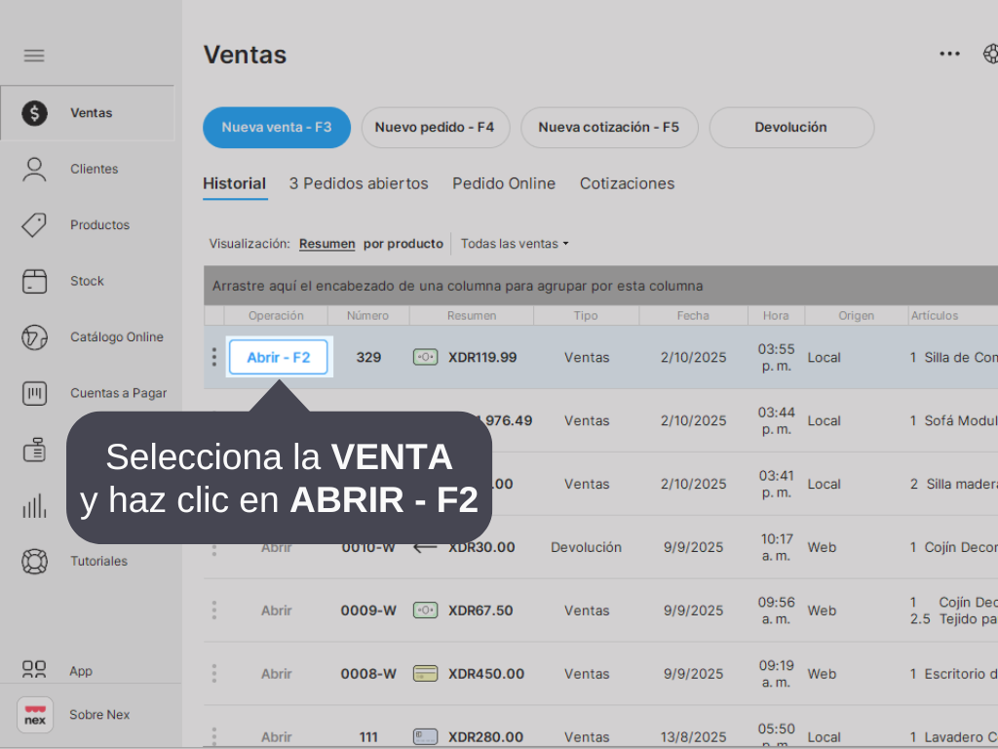Image resolution: width=998 pixels, height=749 pixels.
Task: Click return arrow icon for XDR30.00
Action: [x=425, y=547]
